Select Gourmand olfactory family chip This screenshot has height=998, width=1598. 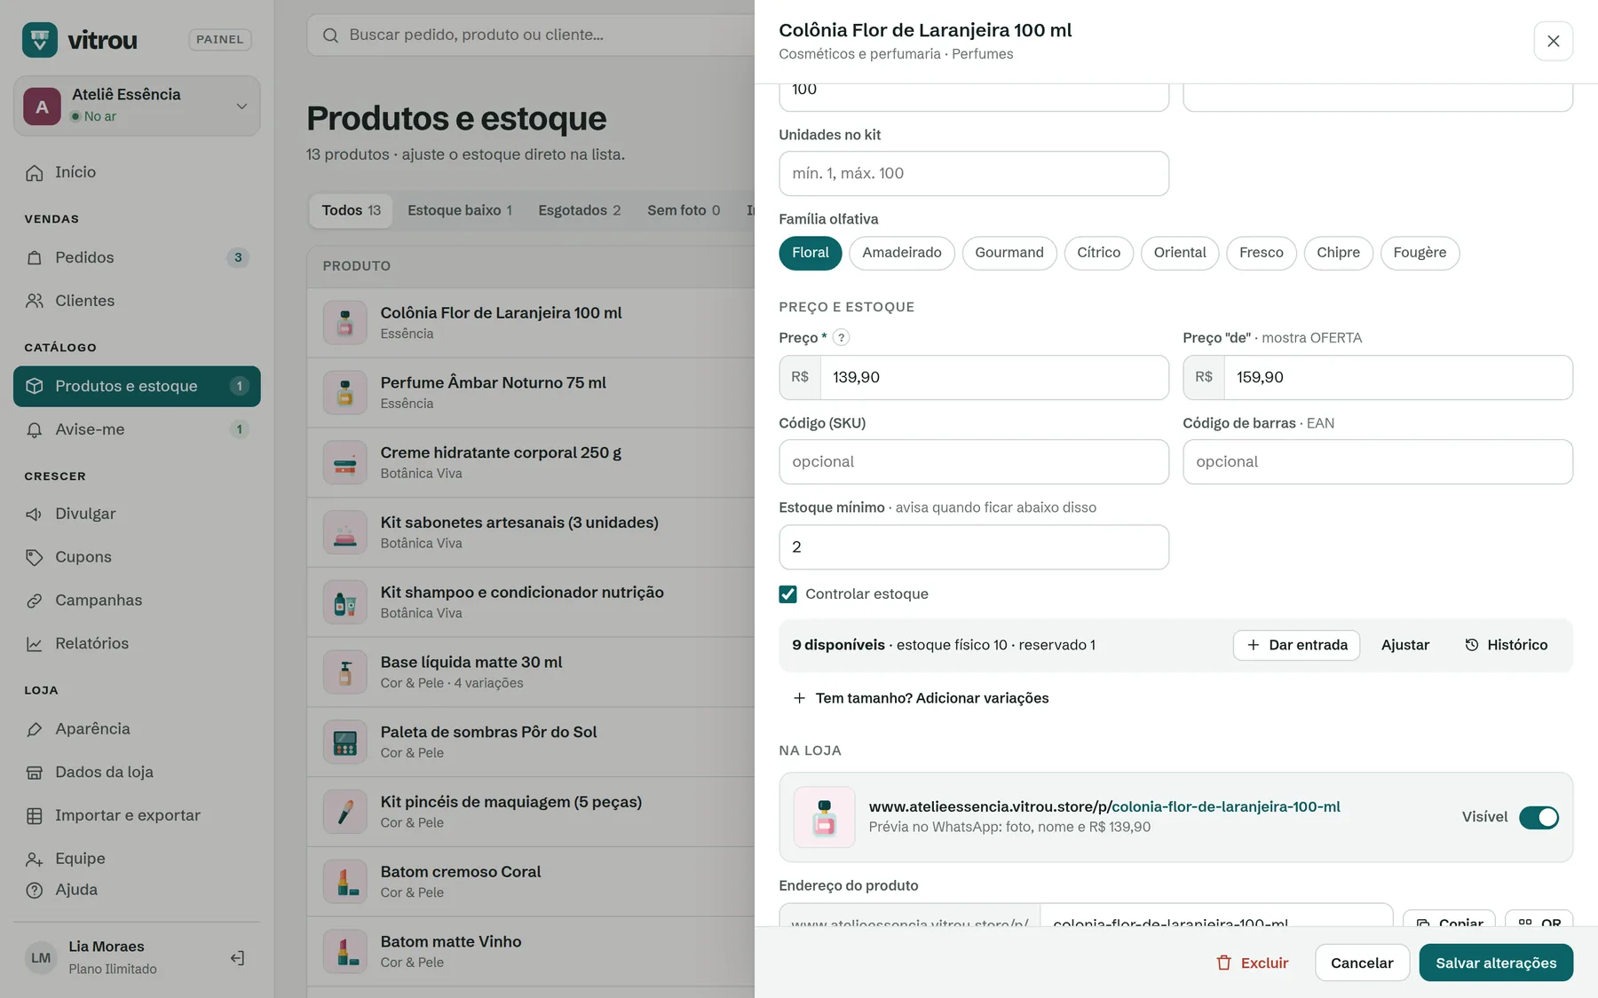(x=1009, y=253)
